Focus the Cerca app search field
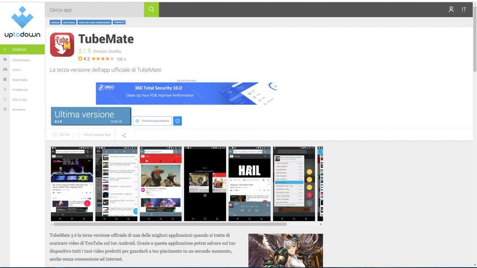 click(95, 10)
